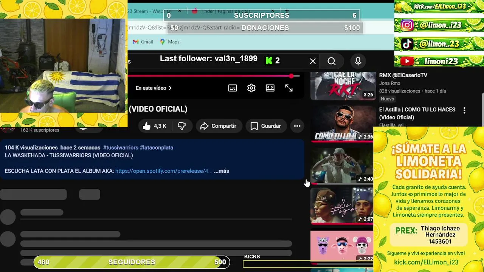
Task: Open hashtag #lataconplata
Action: tap(157, 148)
